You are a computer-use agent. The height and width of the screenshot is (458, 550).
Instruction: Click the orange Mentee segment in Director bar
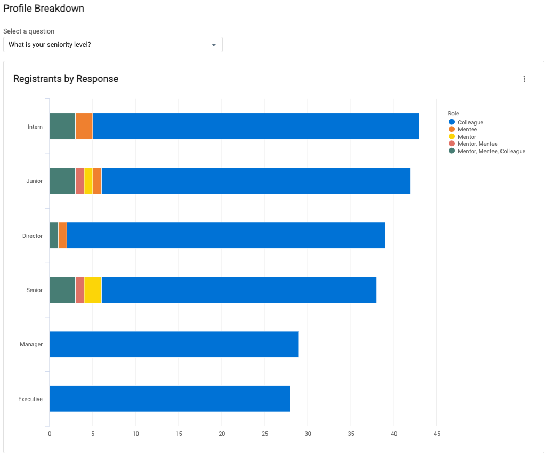point(62,236)
